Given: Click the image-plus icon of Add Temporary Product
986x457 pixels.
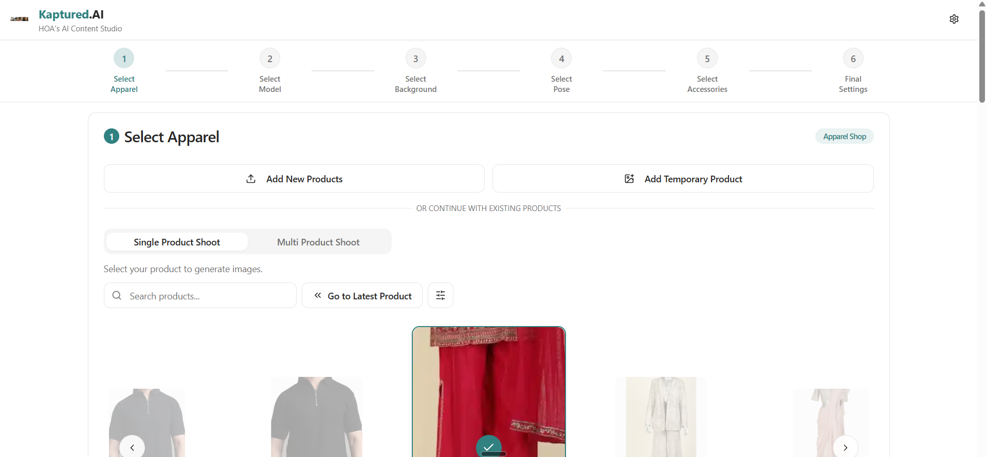Looking at the screenshot, I should [629, 179].
